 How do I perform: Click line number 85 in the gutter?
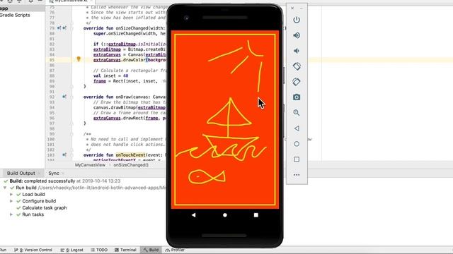(x=52, y=60)
